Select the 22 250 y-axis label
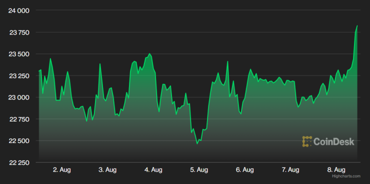370x184 pixels. click(19, 163)
